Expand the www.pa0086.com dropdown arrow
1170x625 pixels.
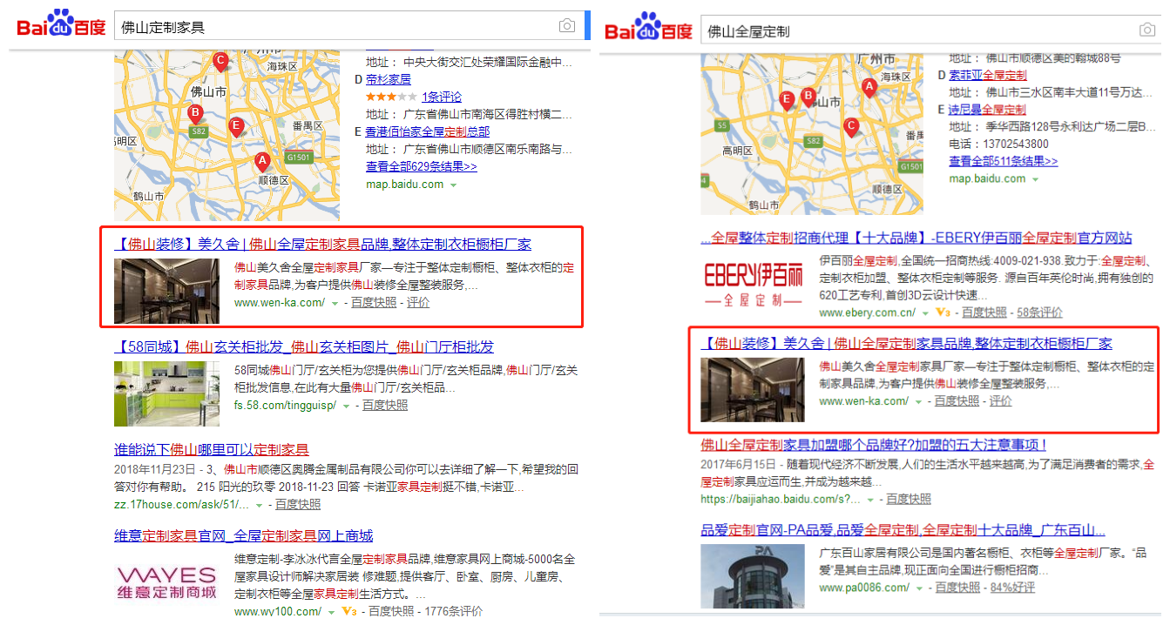point(919,589)
